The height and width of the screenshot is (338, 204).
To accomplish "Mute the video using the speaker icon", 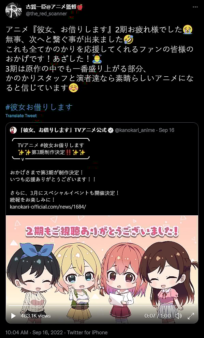I will click(x=178, y=316).
